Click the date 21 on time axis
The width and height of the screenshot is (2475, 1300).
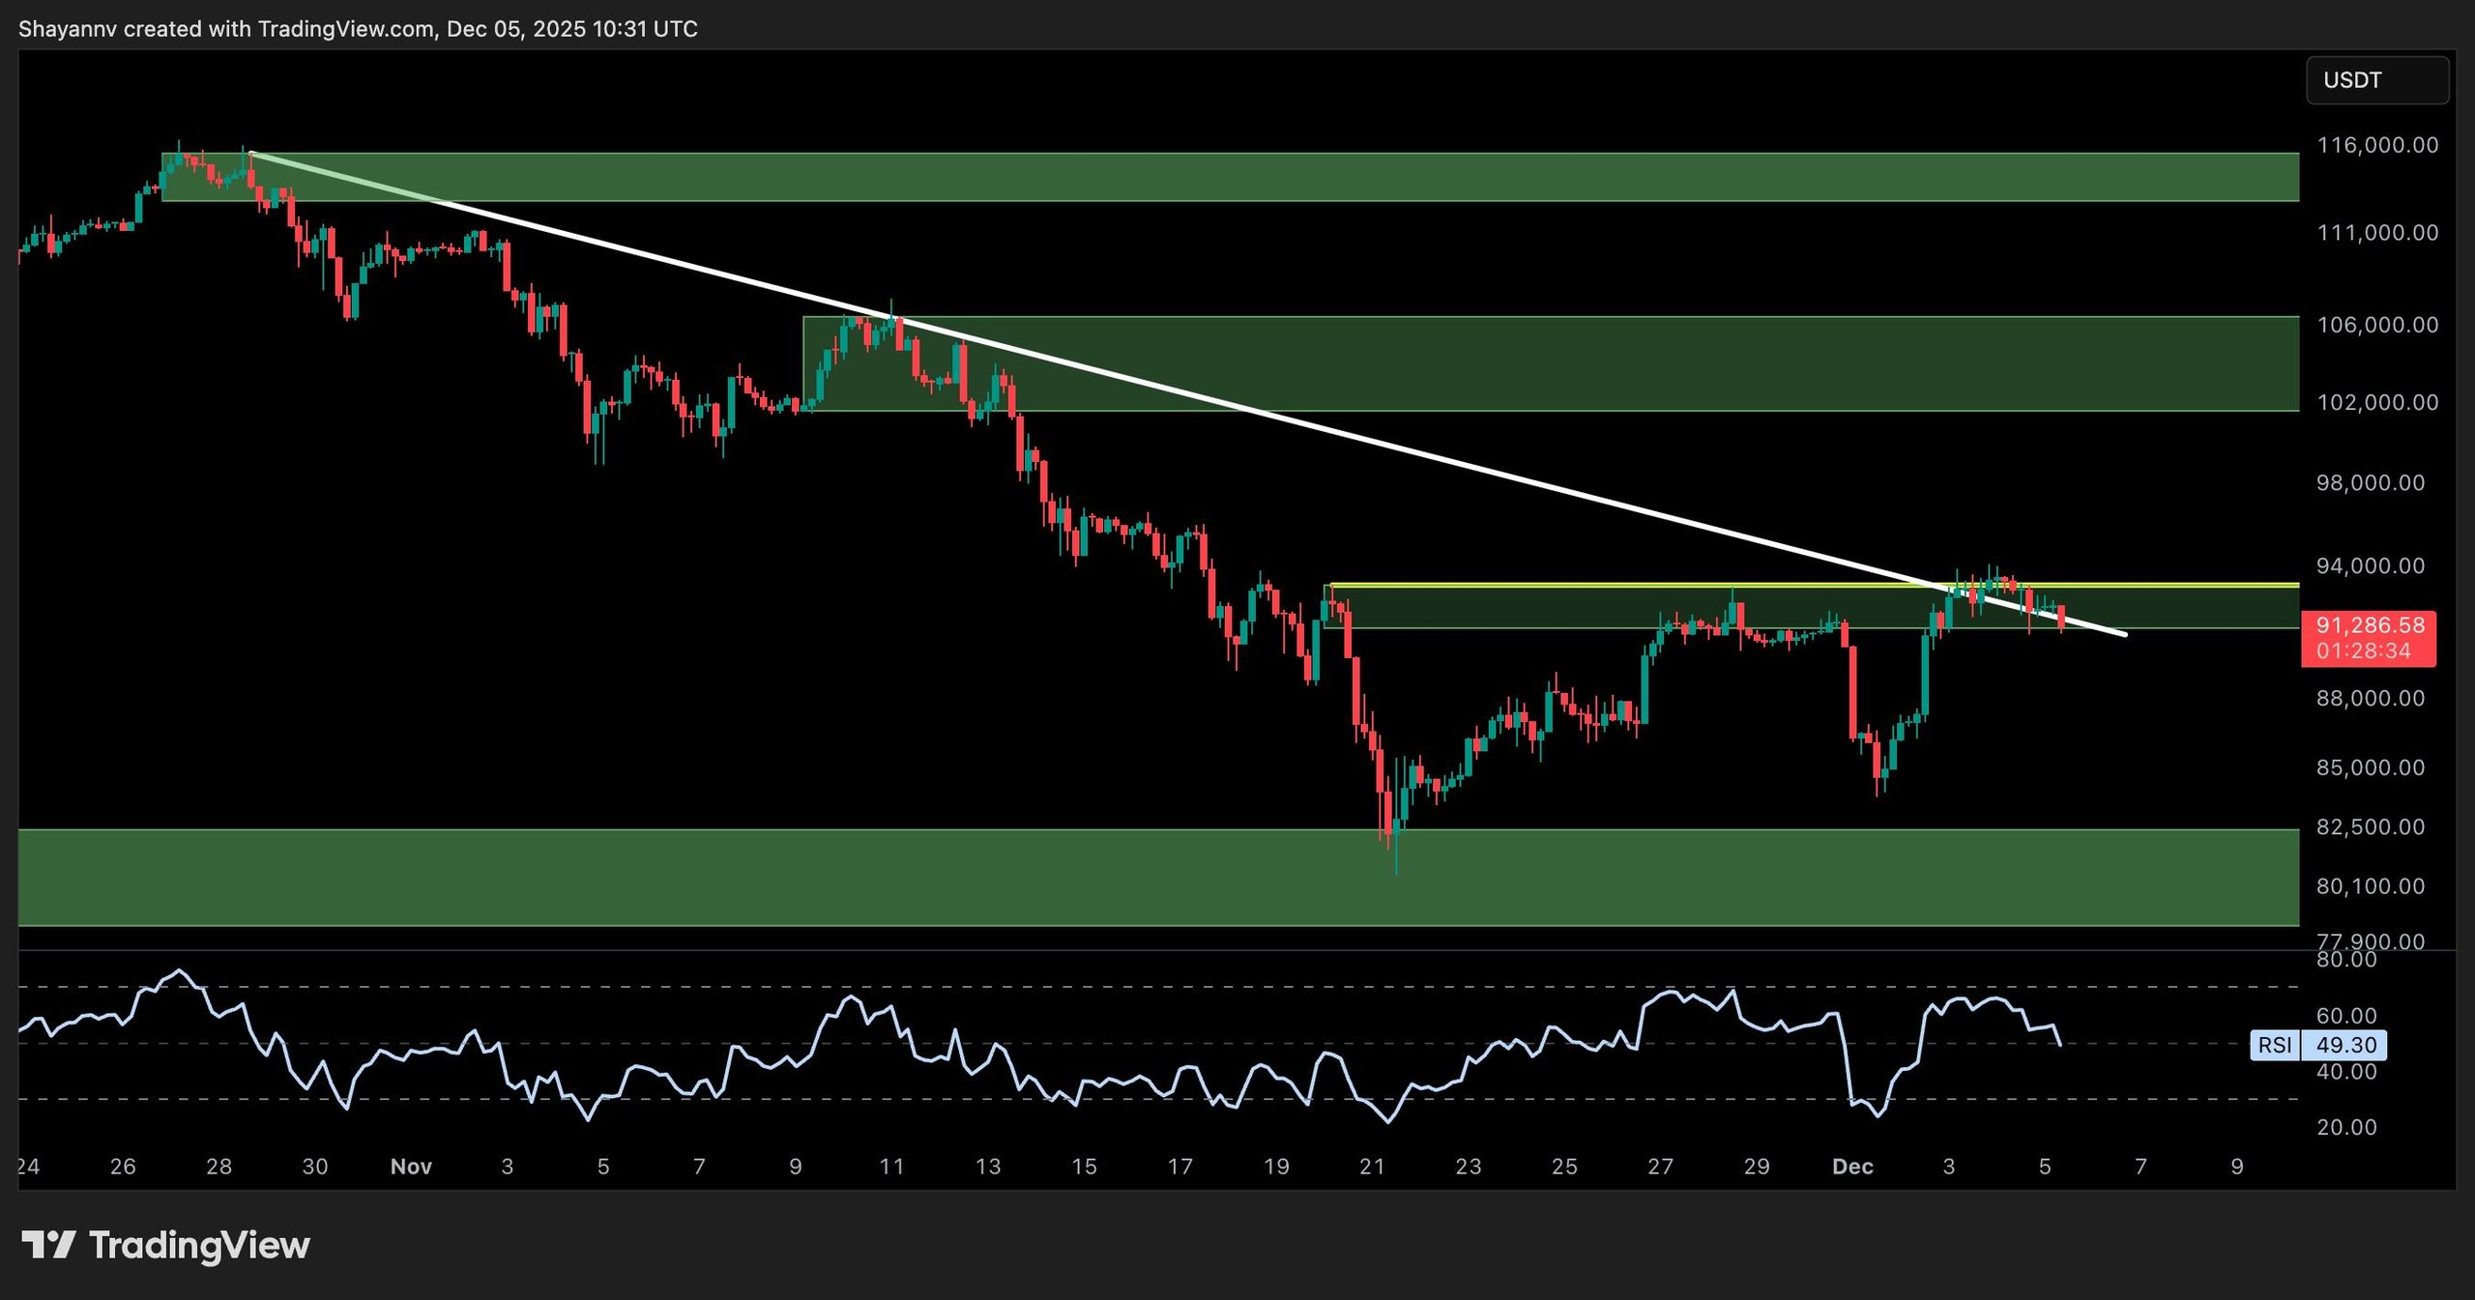(x=1372, y=1167)
